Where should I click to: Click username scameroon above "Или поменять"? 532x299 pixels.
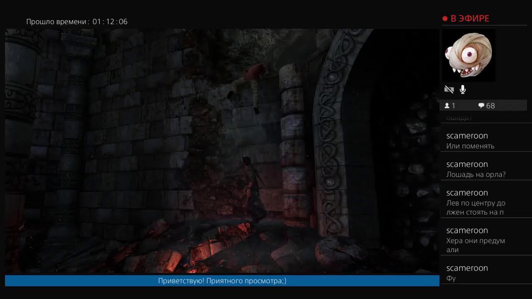coord(467,136)
